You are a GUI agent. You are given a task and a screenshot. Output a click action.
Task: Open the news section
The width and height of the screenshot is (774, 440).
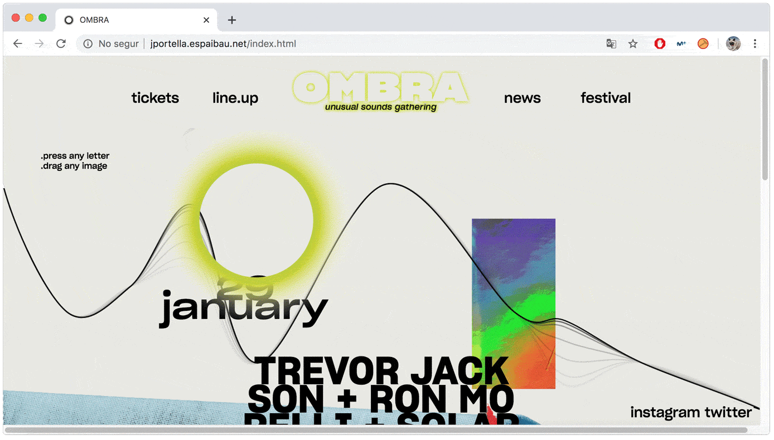pos(523,99)
